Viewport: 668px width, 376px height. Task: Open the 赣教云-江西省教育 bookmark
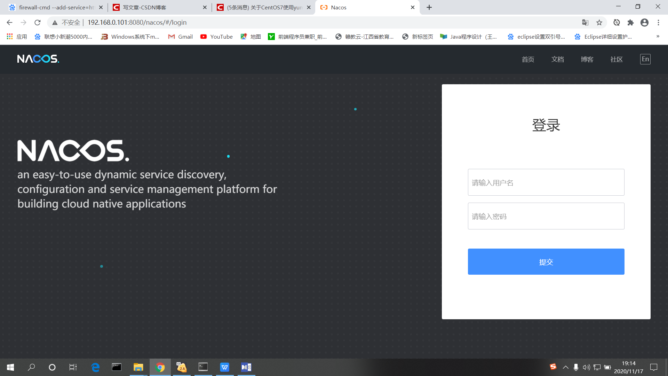click(x=364, y=37)
